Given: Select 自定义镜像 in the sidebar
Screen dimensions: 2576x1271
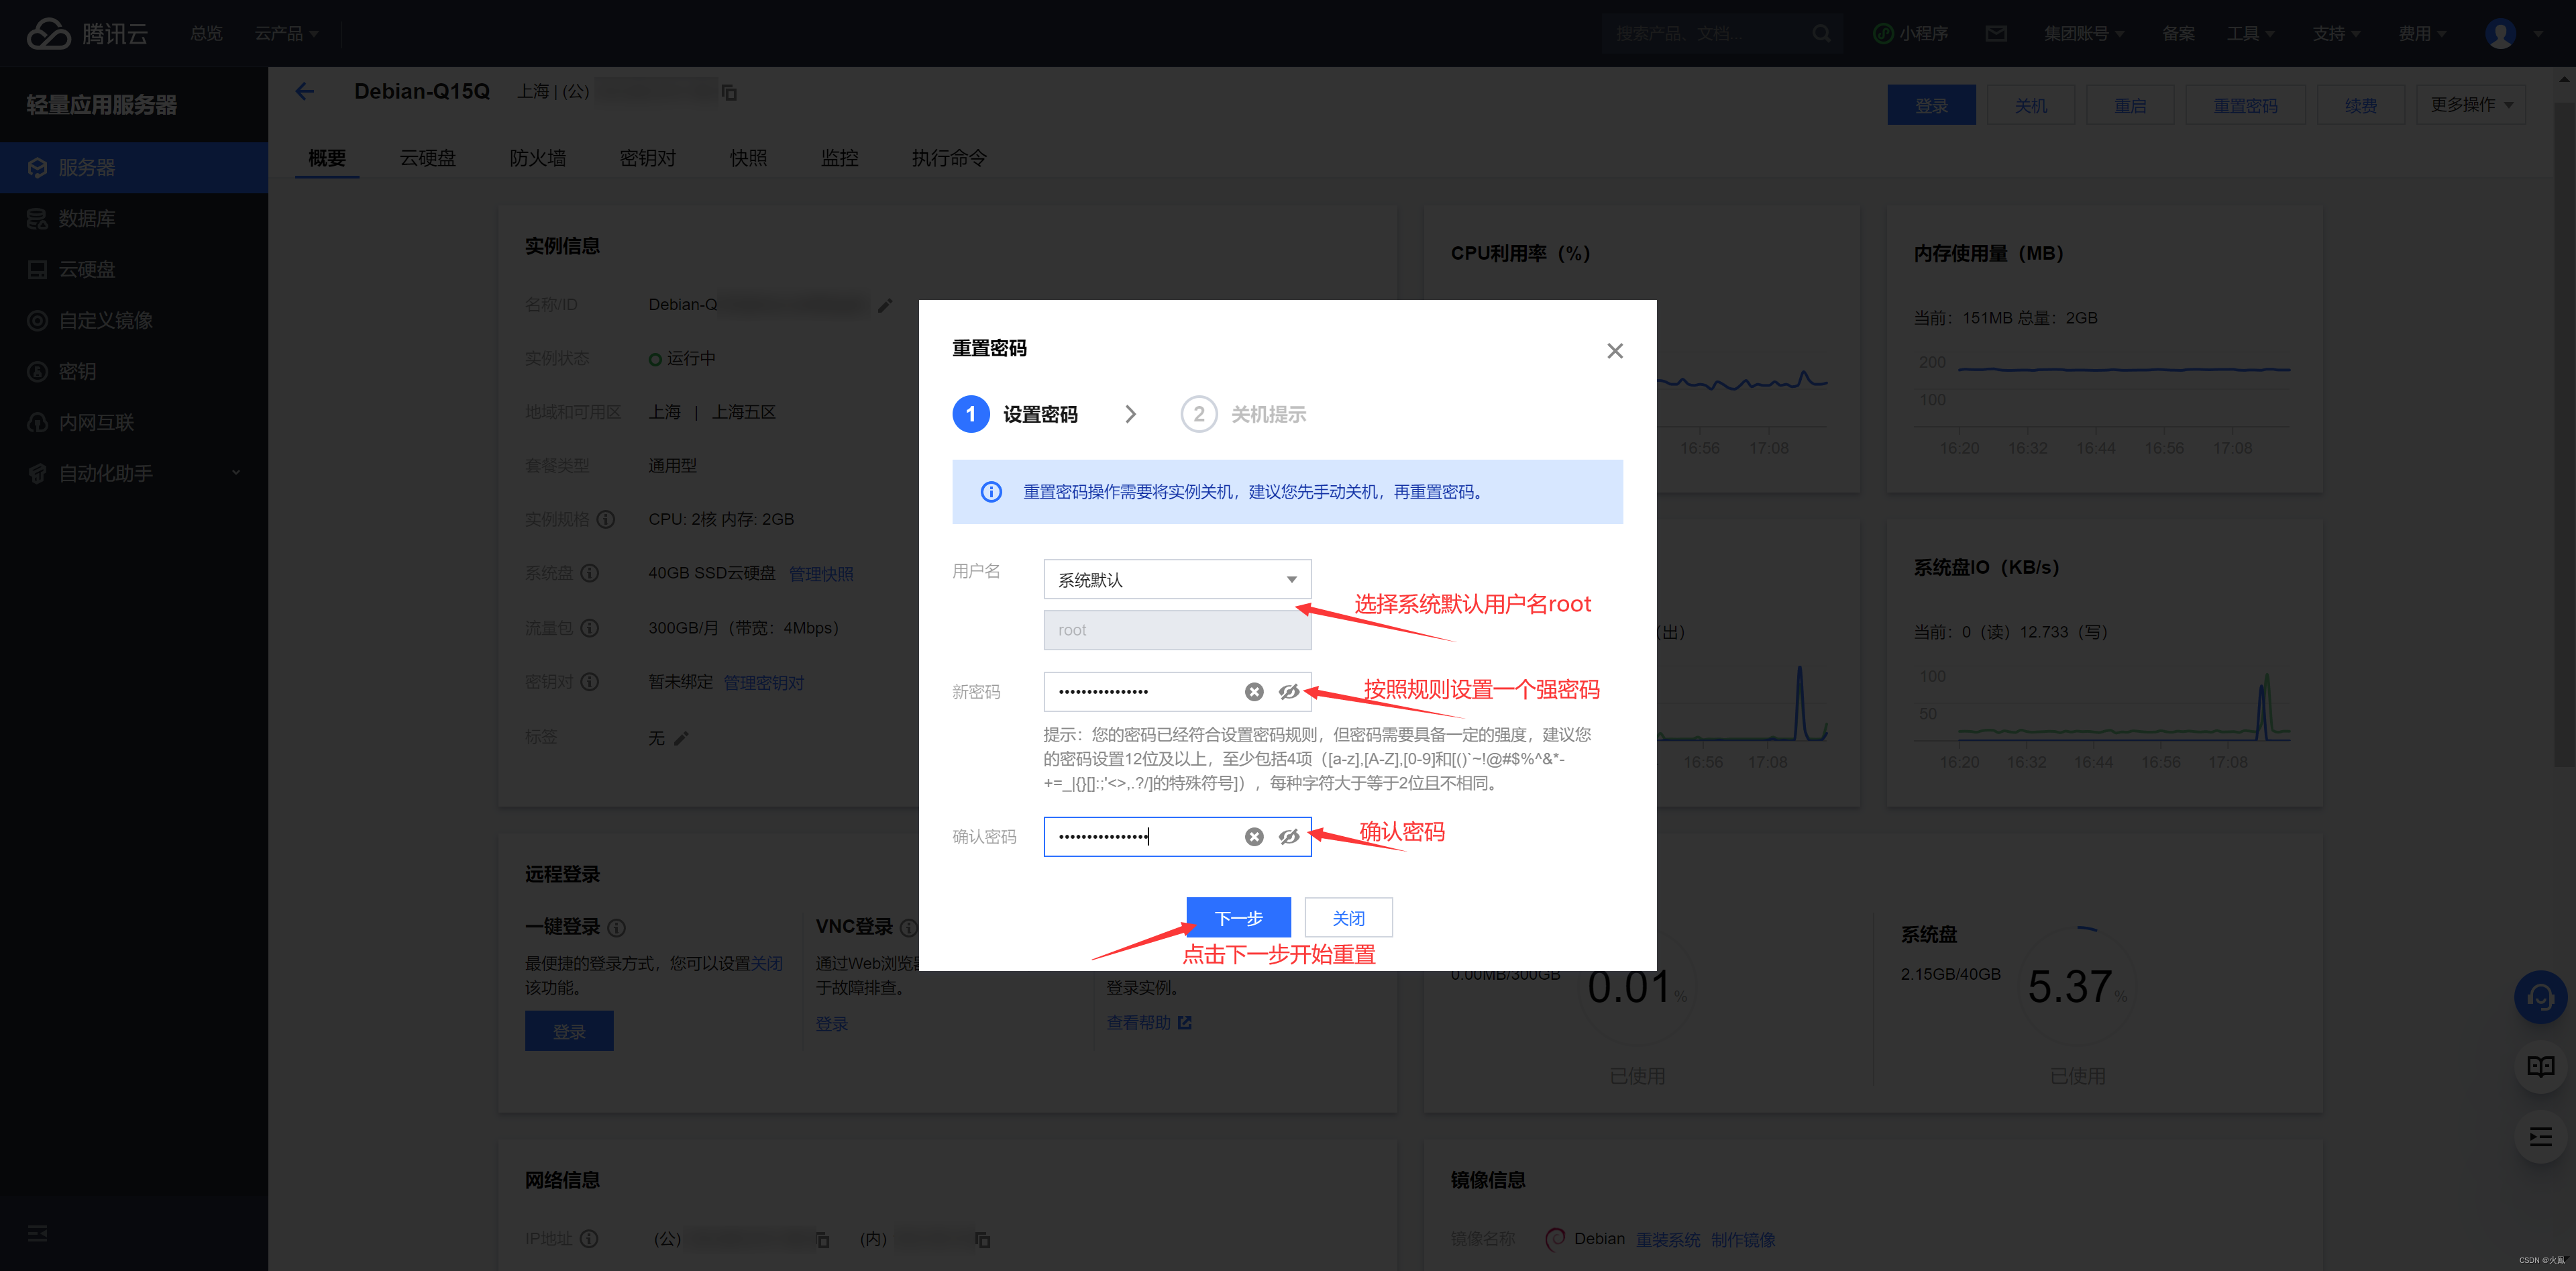Looking at the screenshot, I should point(134,320).
